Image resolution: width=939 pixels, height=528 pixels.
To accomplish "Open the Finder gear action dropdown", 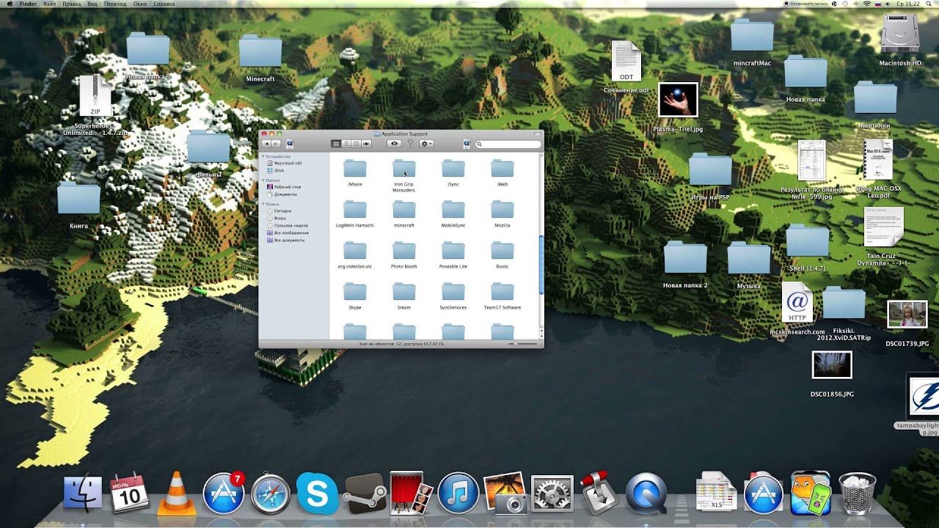I will click(x=426, y=144).
